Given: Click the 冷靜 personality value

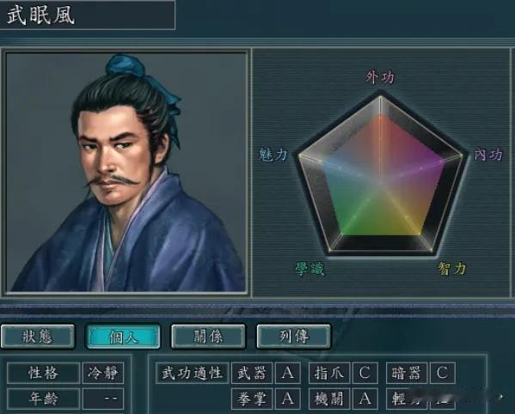Looking at the screenshot, I should 103,373.
